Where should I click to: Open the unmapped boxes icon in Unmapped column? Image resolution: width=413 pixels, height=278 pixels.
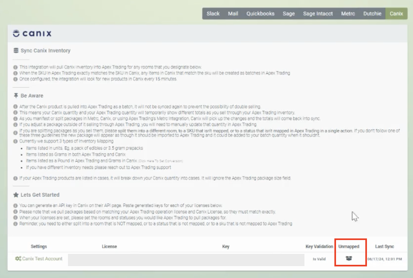(349, 258)
